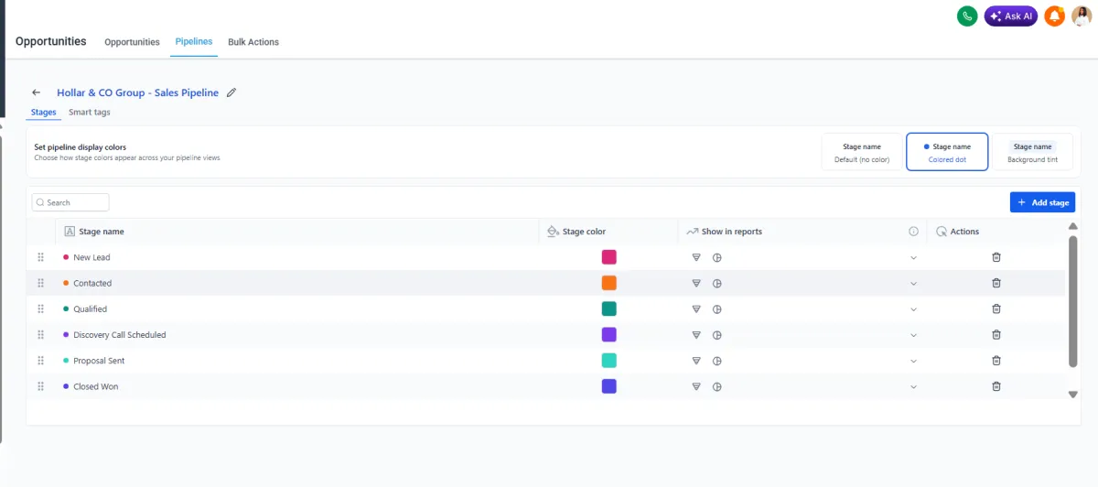
Task: Go back using the left arrow icon
Action: click(x=37, y=92)
